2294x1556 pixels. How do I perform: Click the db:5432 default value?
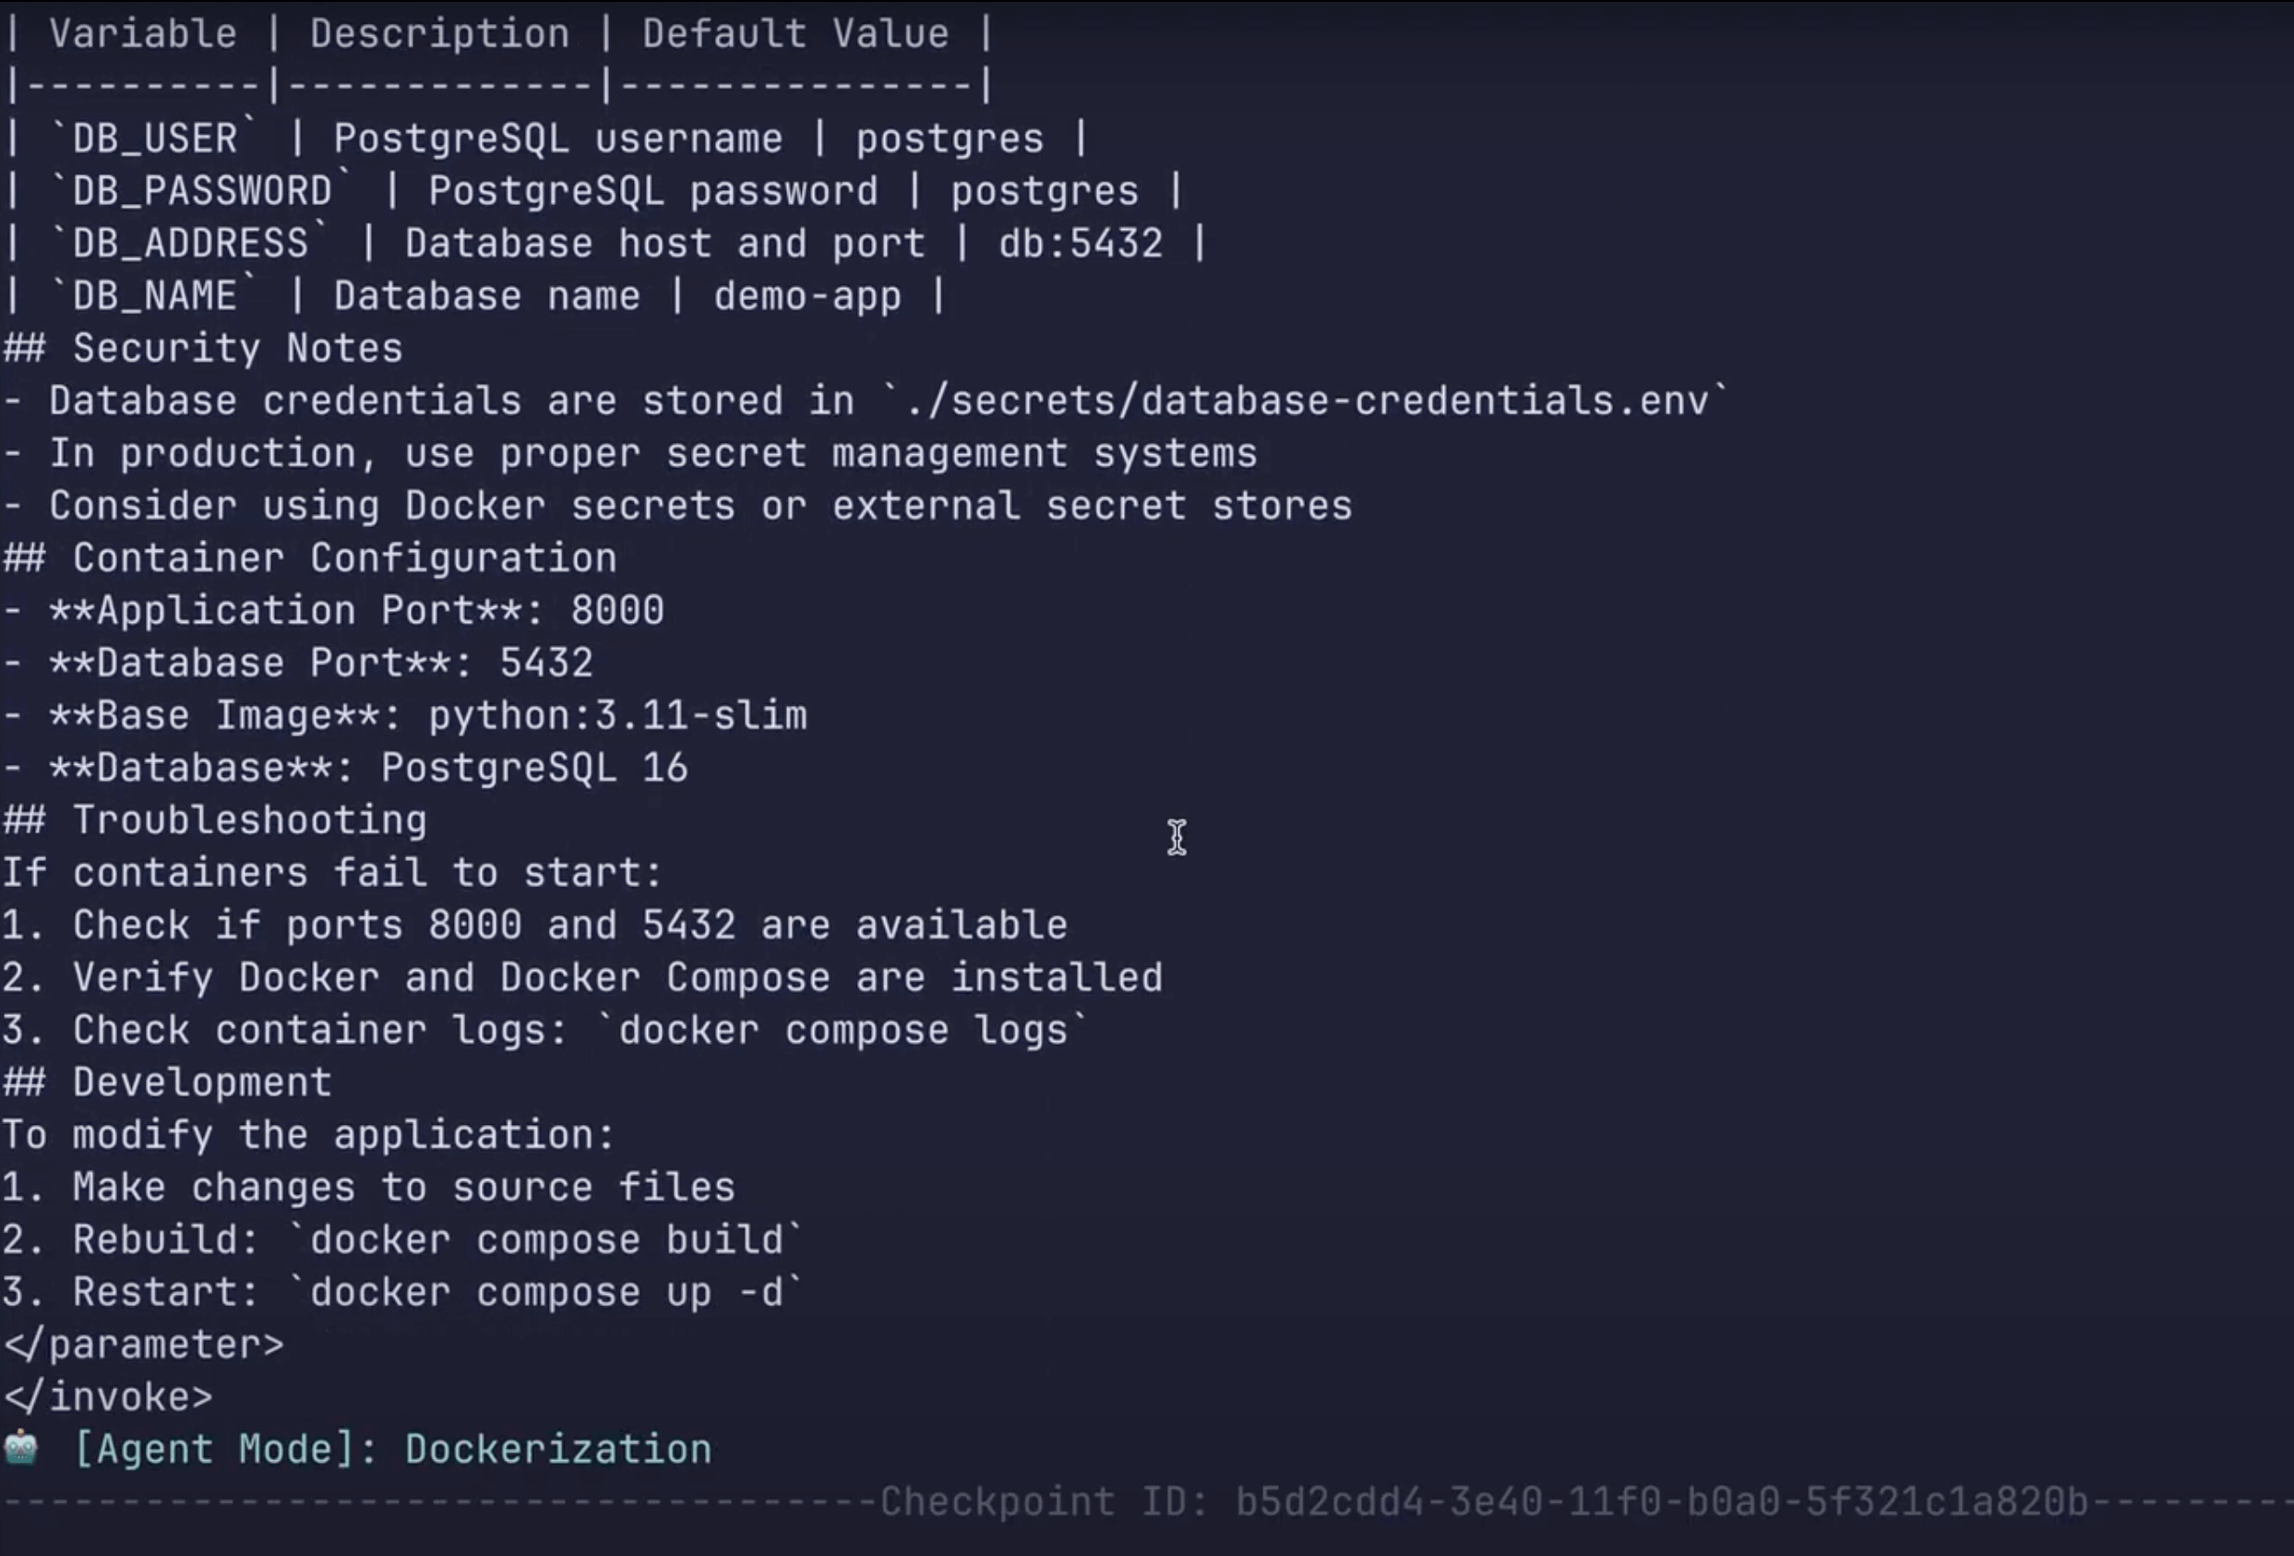tap(1080, 244)
